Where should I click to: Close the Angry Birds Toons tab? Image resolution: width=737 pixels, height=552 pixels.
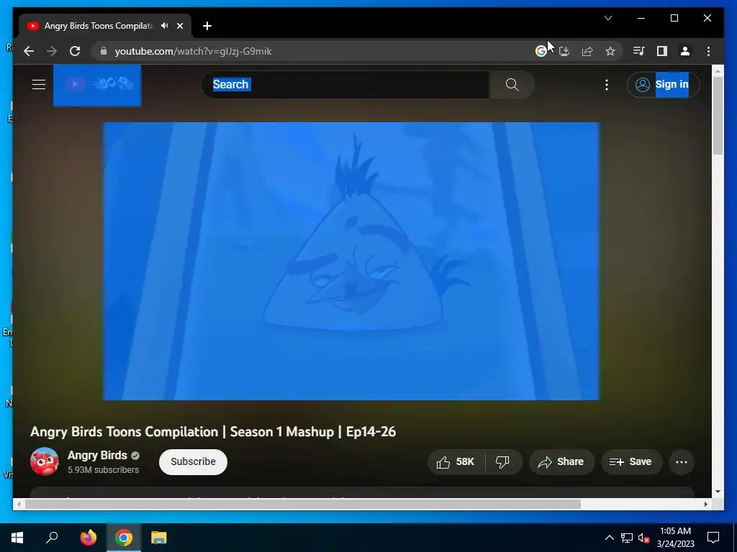pyautogui.click(x=179, y=26)
